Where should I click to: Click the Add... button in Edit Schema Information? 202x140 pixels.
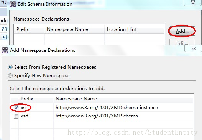point(182,31)
